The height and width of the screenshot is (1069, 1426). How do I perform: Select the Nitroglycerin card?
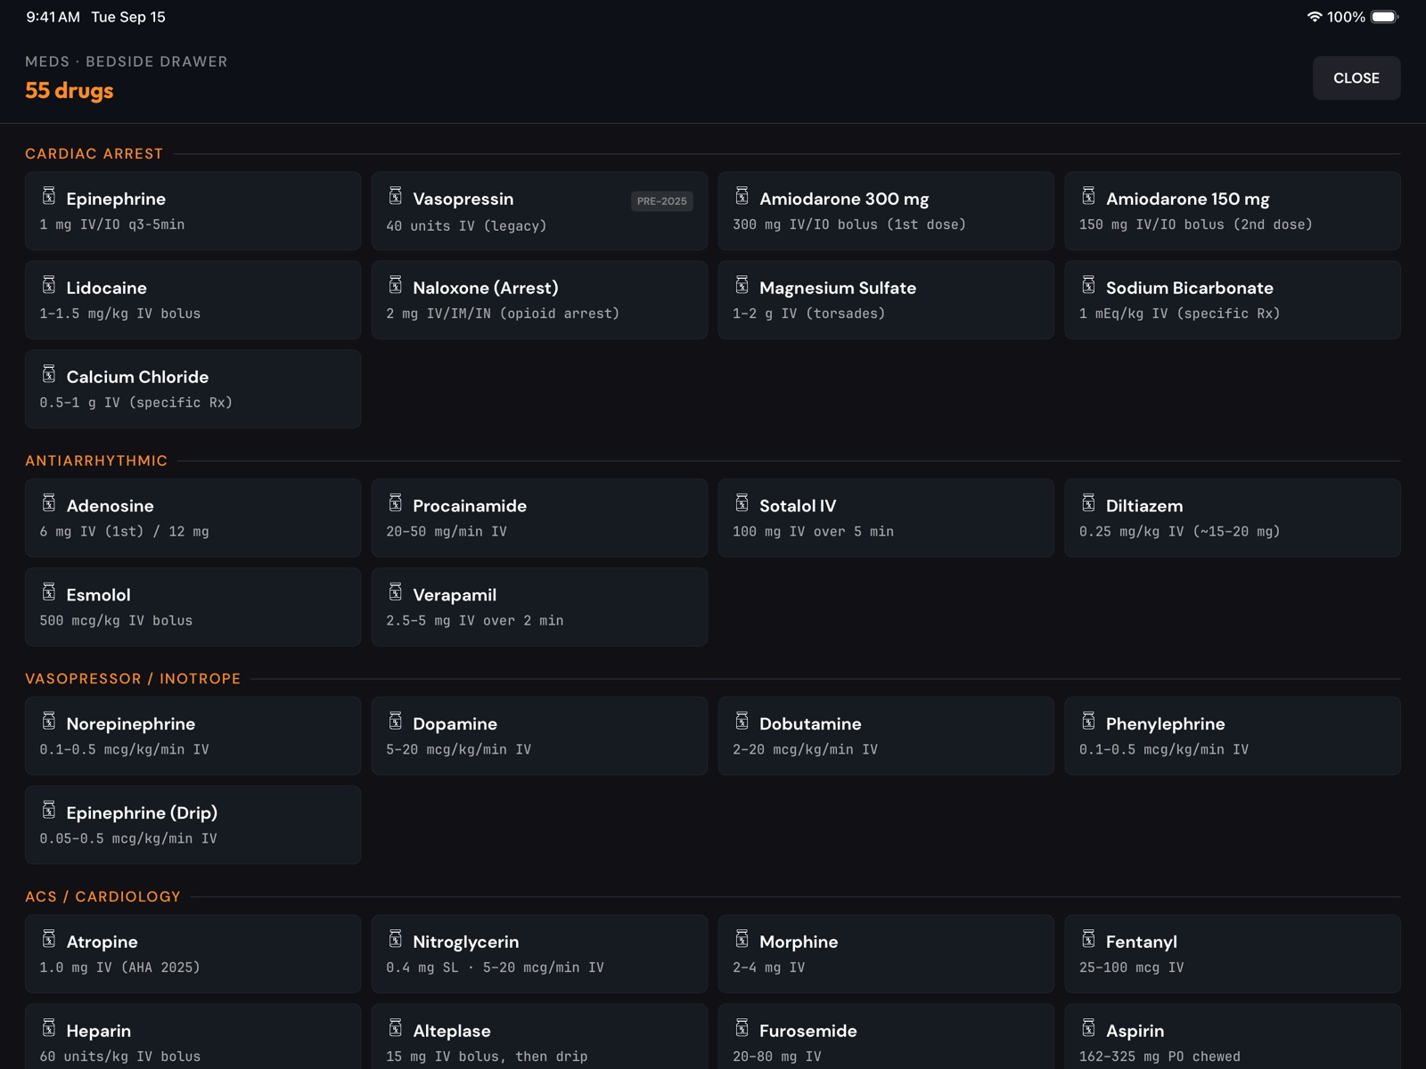[x=539, y=954]
